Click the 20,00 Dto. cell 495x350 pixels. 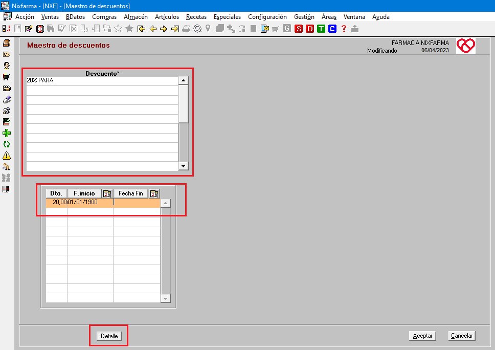point(57,202)
